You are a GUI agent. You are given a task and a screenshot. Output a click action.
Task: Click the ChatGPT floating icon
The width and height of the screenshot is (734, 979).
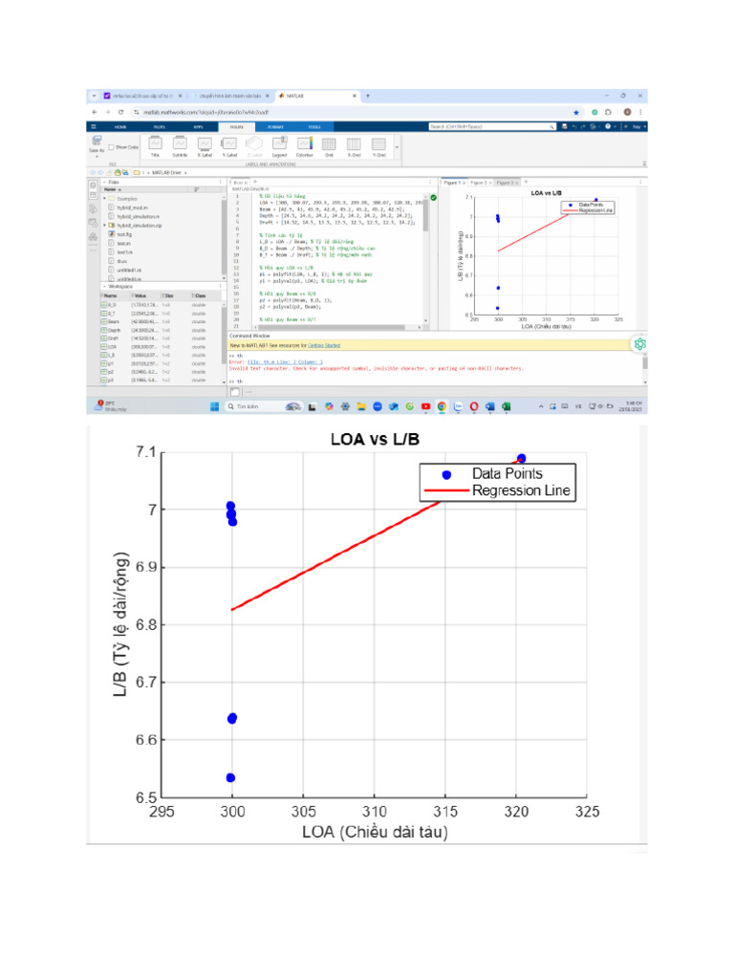[639, 344]
